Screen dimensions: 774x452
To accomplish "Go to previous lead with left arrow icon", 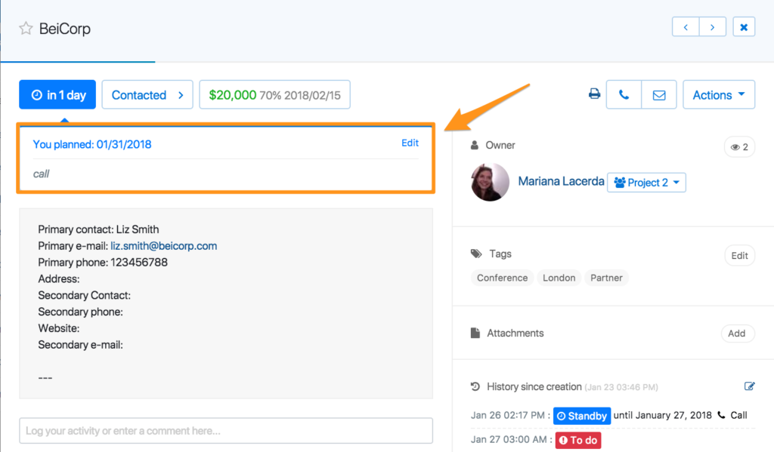I will coord(686,26).
